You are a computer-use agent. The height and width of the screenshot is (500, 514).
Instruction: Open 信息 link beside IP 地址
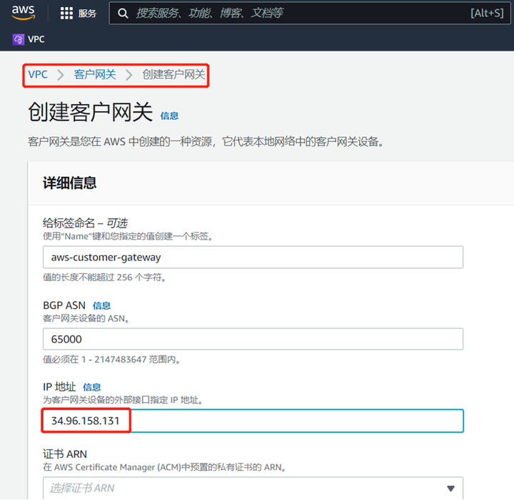(x=92, y=387)
